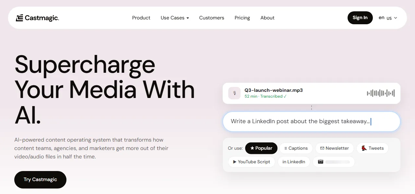This screenshot has width=415, height=194.
Task: Click the Try Castmagic button
Action: pos(40,180)
